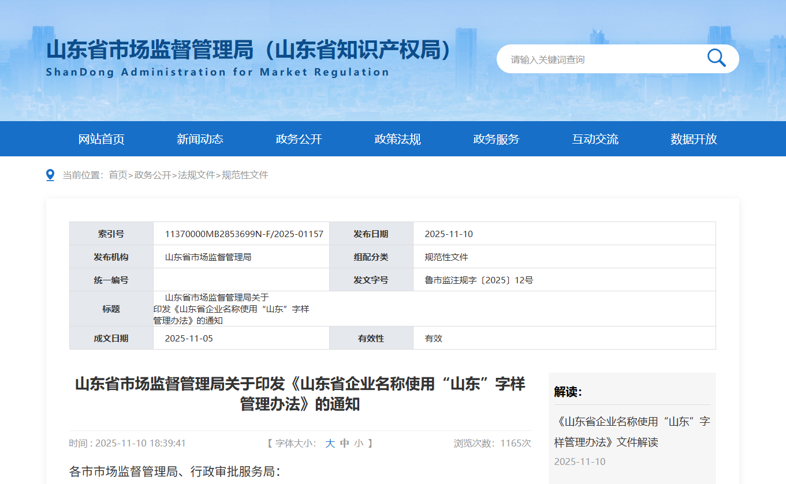Navigate to 互动交流 section
Image resolution: width=786 pixels, height=484 pixels.
(x=595, y=139)
